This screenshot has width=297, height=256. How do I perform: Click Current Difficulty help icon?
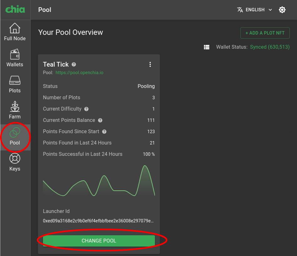[x=86, y=109]
